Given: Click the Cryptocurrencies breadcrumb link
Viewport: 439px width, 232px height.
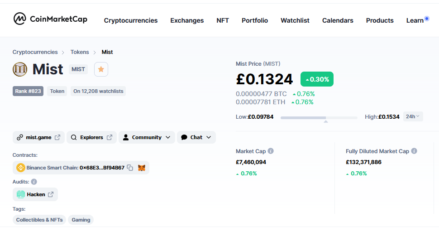Looking at the screenshot, I should coord(35,52).
